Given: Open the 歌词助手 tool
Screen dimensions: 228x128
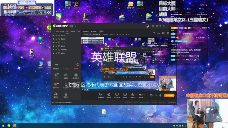Looking at the screenshot, I should (76, 76).
